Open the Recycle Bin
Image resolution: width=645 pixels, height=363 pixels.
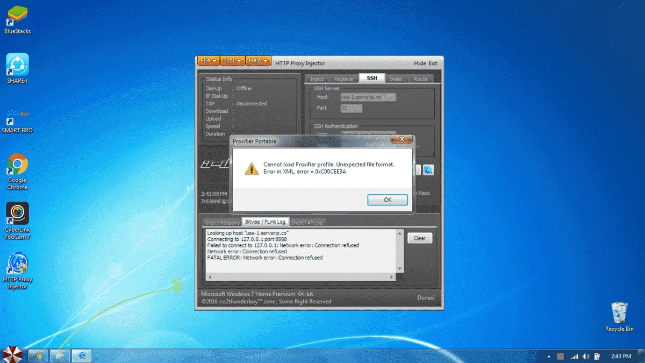coord(619,317)
